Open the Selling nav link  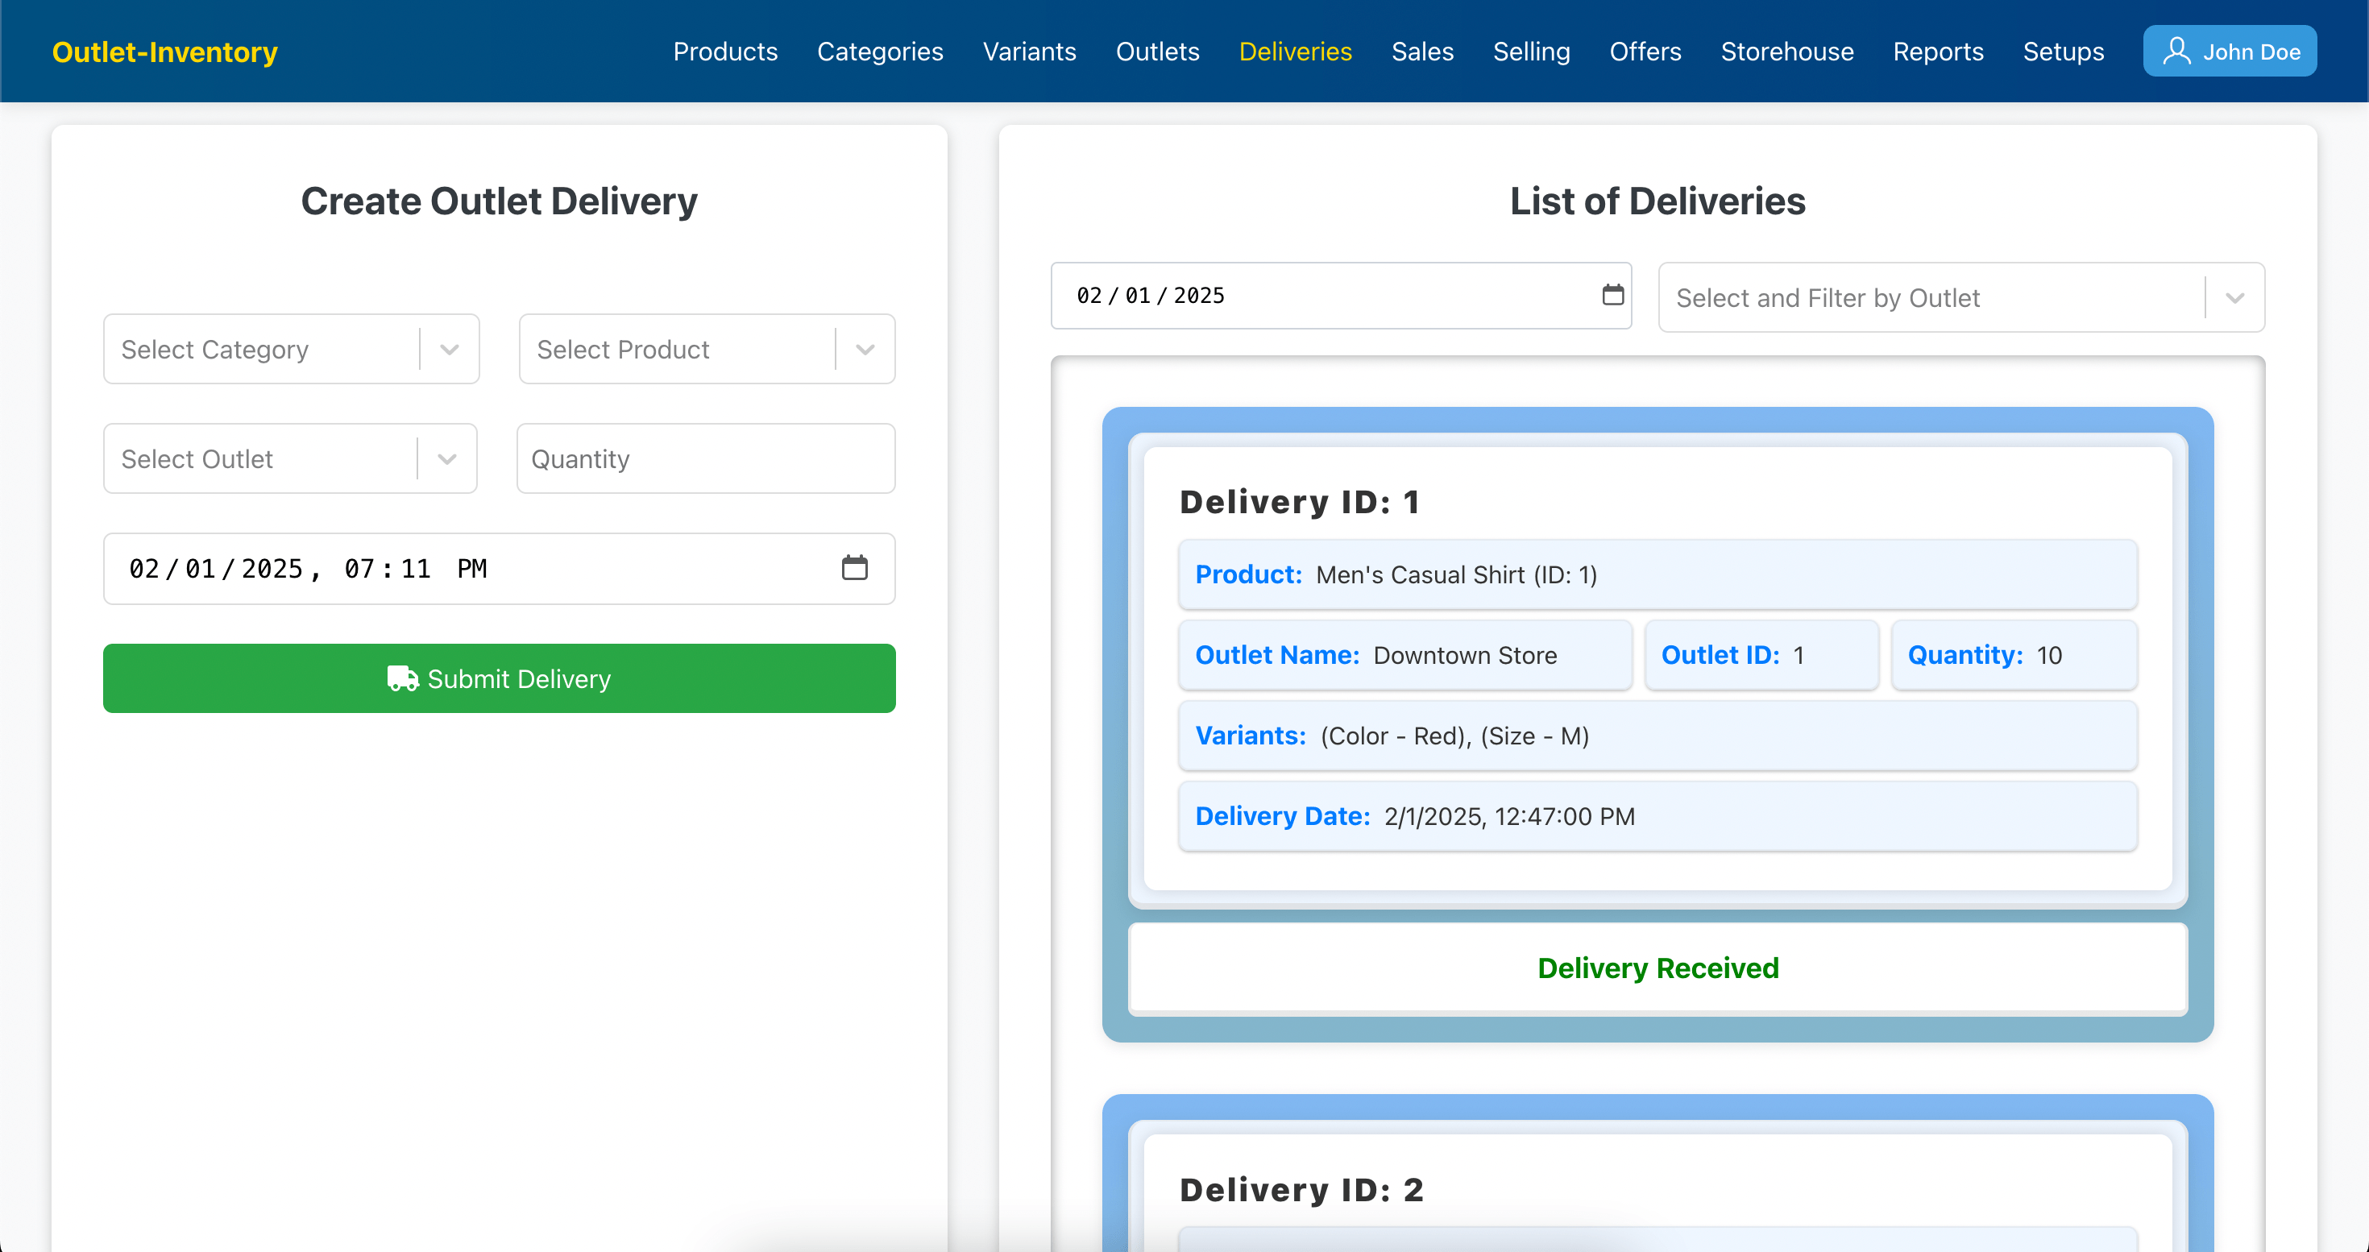[1531, 52]
